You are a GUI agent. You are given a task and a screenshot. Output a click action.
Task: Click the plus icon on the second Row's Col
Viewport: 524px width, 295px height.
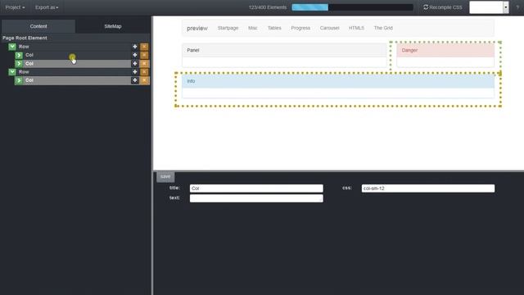click(x=134, y=80)
